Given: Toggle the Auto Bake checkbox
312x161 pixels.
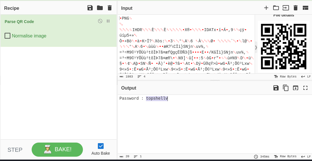Looking at the screenshot, I should coord(101,146).
